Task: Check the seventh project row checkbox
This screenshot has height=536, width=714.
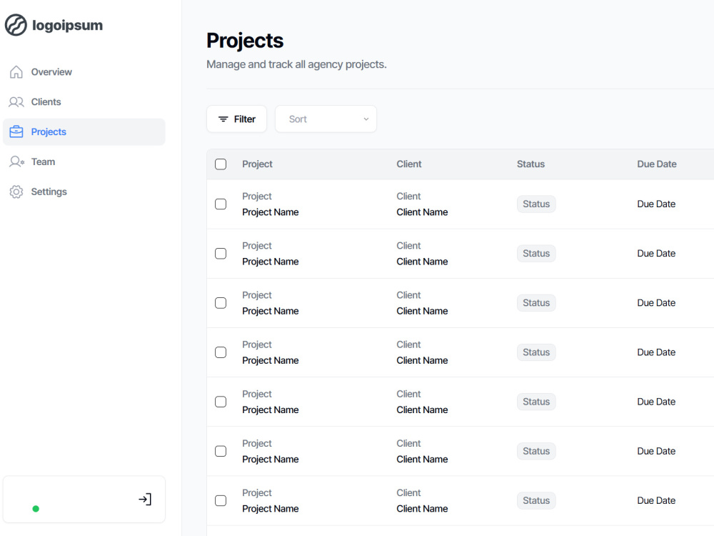Action: 221,500
